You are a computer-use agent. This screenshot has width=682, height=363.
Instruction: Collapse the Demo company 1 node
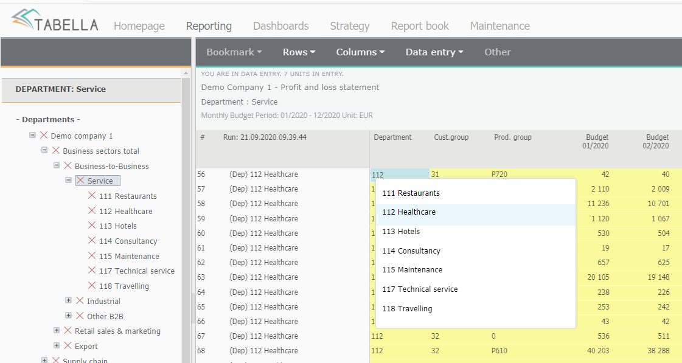(x=32, y=135)
